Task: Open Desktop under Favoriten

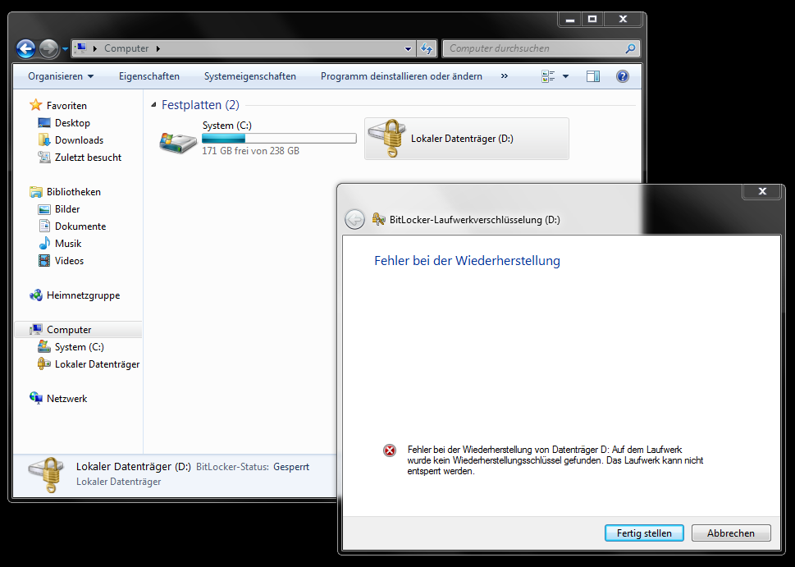Action: [x=72, y=123]
